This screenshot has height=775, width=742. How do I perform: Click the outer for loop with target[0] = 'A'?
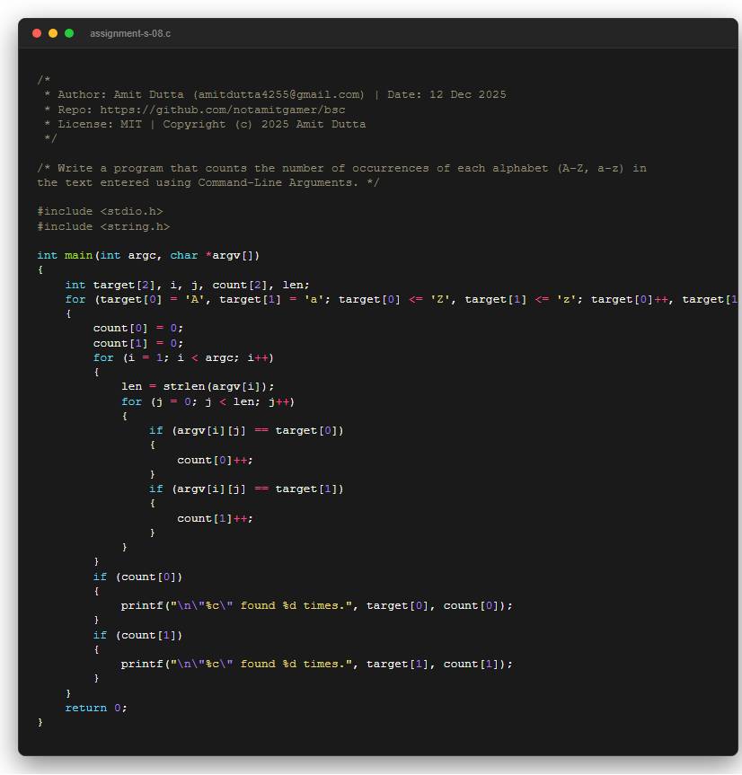402,300
